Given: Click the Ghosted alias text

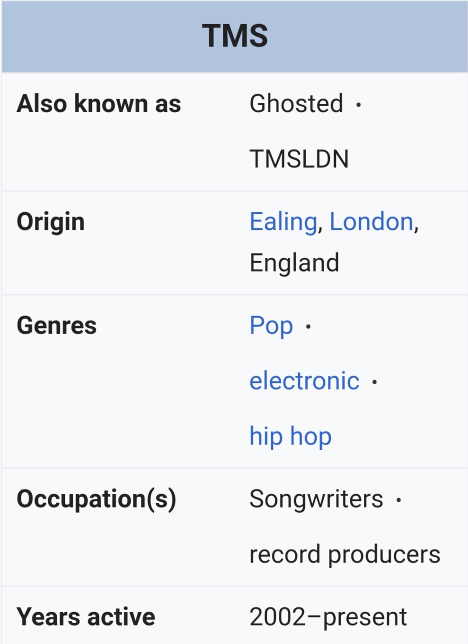Looking at the screenshot, I should tap(296, 104).
